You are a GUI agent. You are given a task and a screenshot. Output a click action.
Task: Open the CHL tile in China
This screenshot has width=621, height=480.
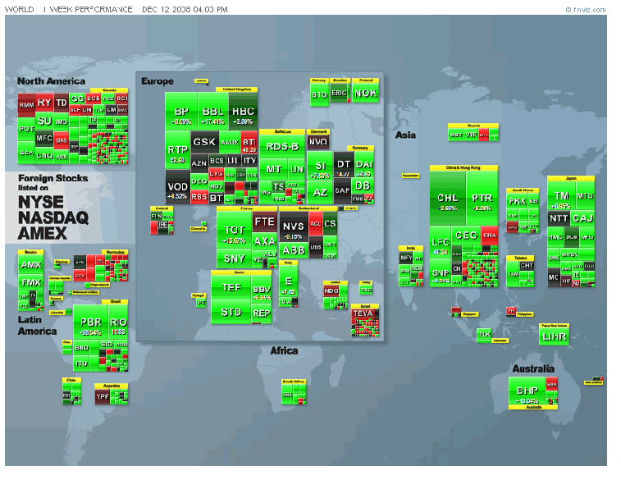pos(448,198)
